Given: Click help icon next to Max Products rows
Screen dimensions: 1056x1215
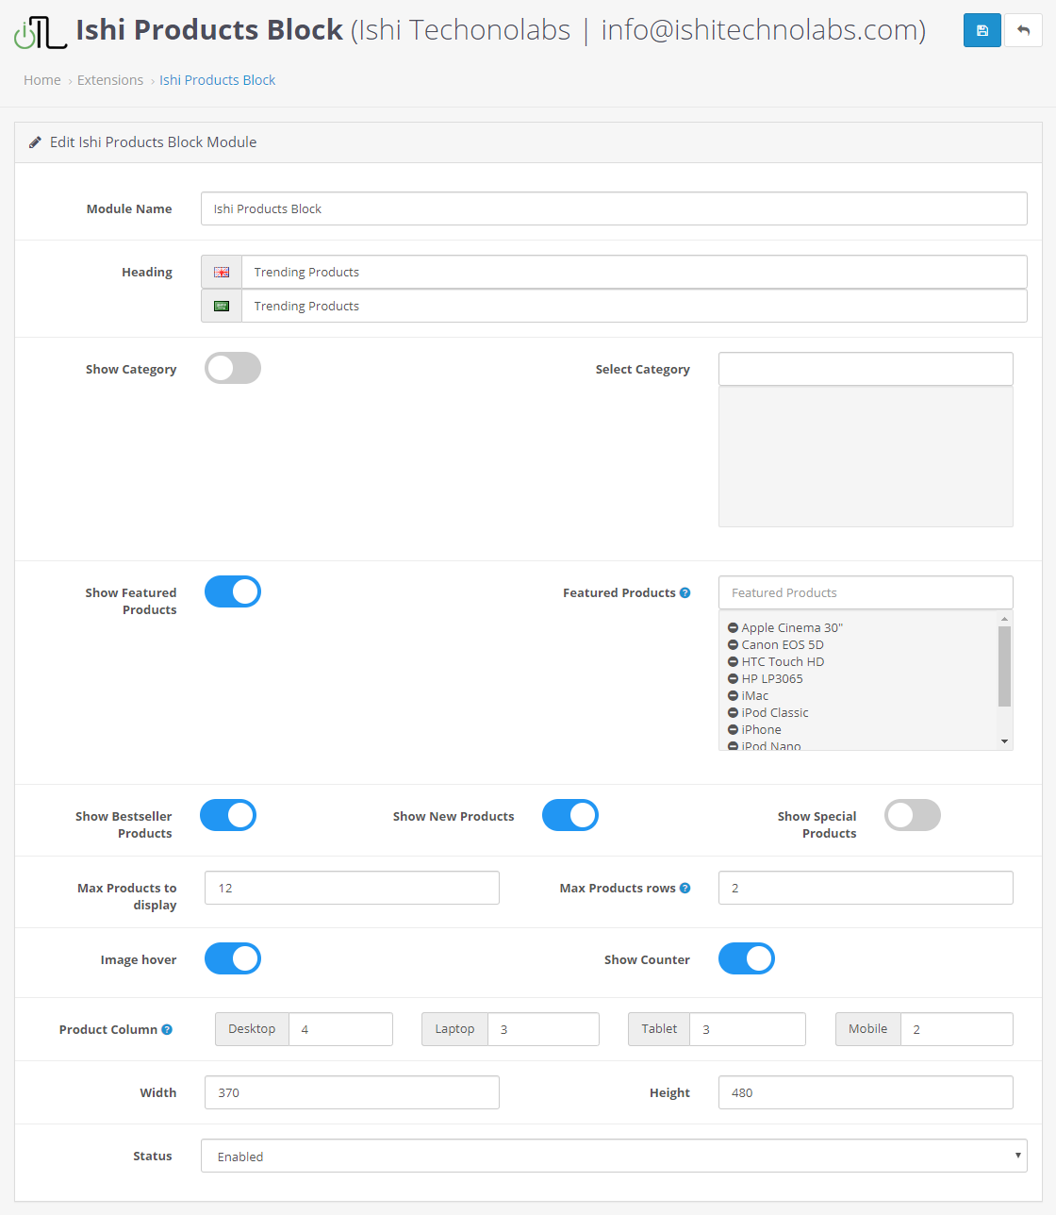Looking at the screenshot, I should [685, 888].
